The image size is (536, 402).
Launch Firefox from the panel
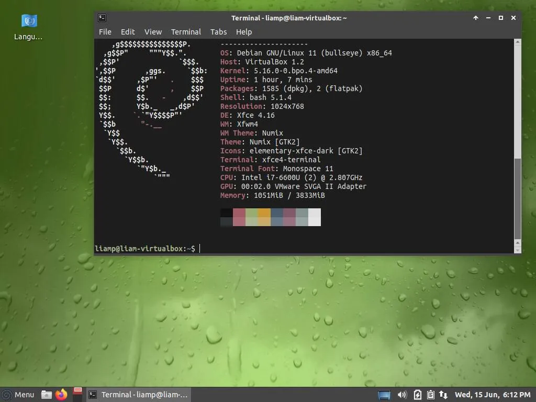(62, 395)
